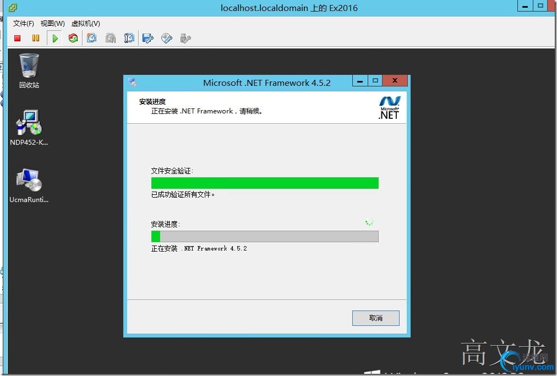Click the 取消 cancel button
The height and width of the screenshot is (376, 557).
[375, 318]
